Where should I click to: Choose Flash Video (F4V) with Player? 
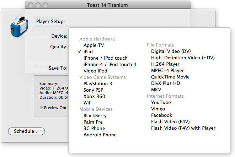[183, 128]
